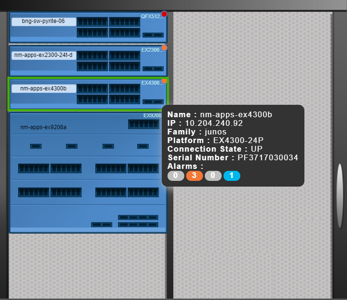
Task: Select the nm-apps-ex4300b device label
Action: click(44, 89)
